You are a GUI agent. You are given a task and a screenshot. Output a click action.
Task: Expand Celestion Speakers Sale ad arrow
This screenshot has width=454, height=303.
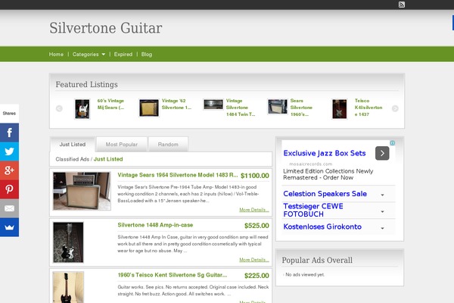tap(382, 195)
